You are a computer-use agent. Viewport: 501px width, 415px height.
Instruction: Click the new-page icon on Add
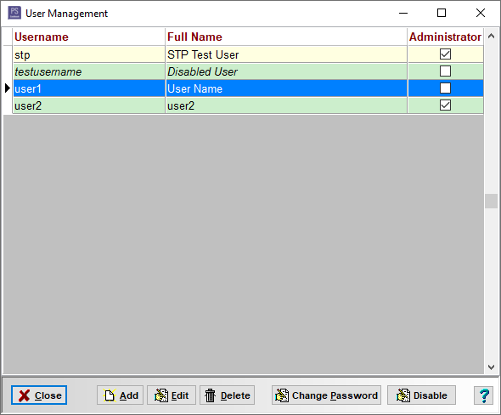click(110, 395)
